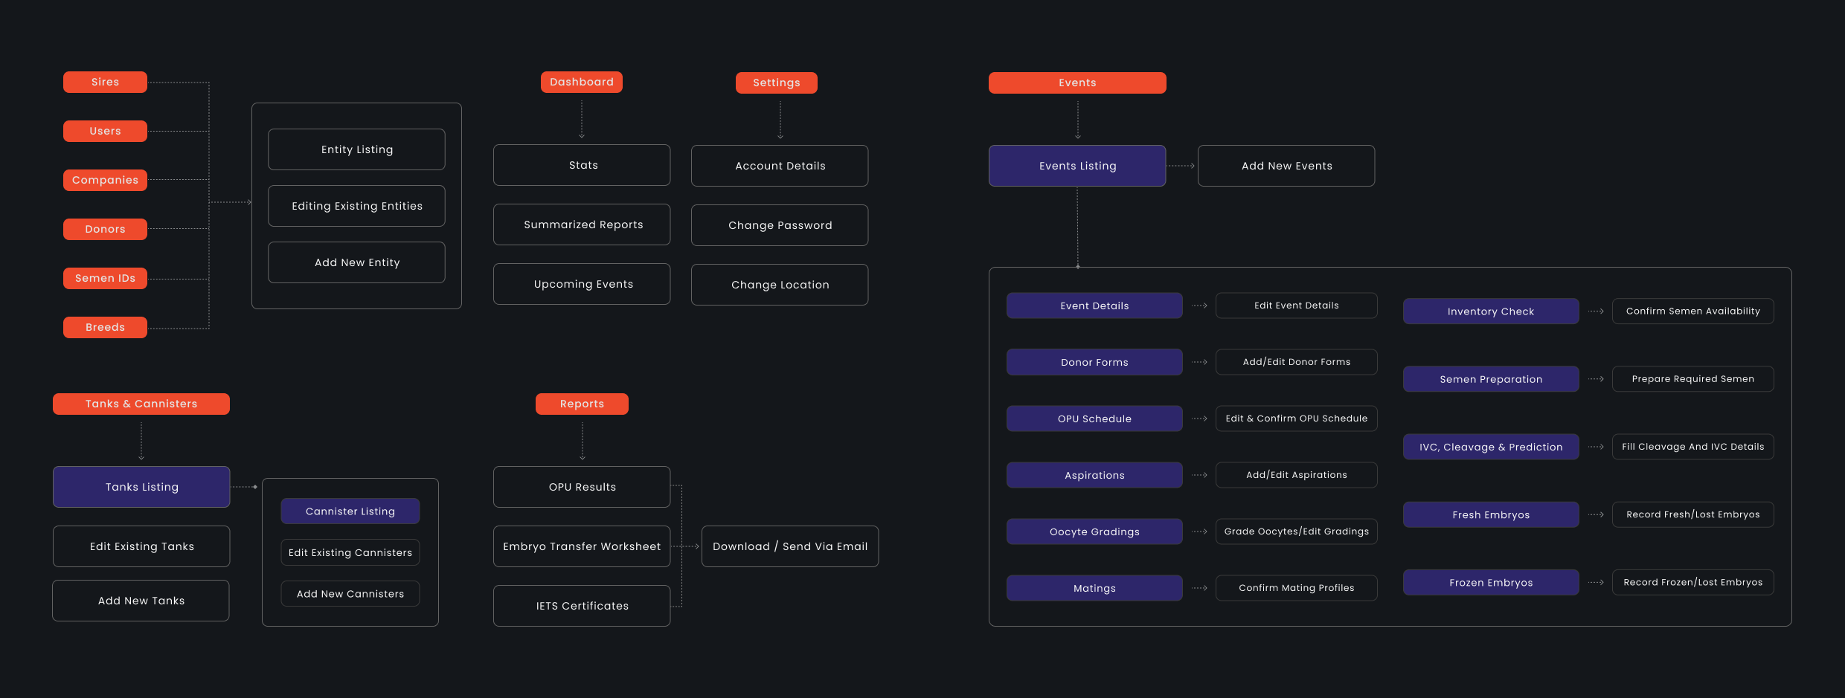The height and width of the screenshot is (698, 1845).
Task: Click the Confirm Mating Profiles box
Action: pos(1295,588)
